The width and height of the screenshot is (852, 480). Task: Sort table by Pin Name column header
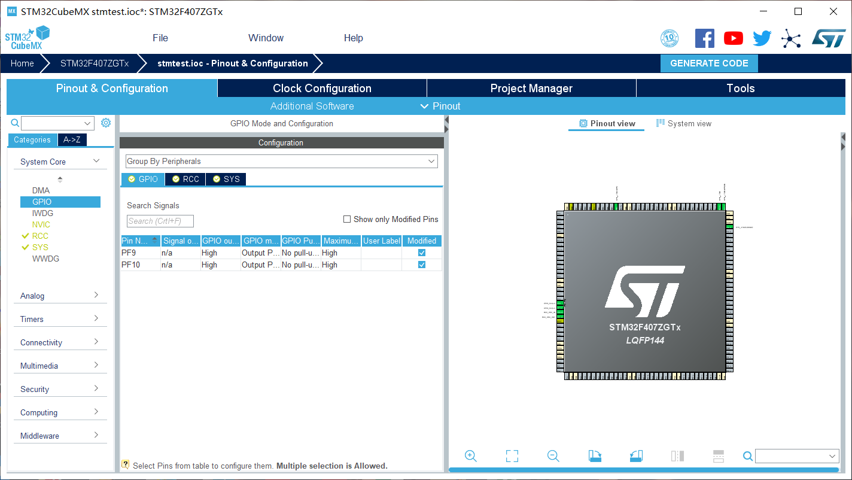tap(141, 241)
